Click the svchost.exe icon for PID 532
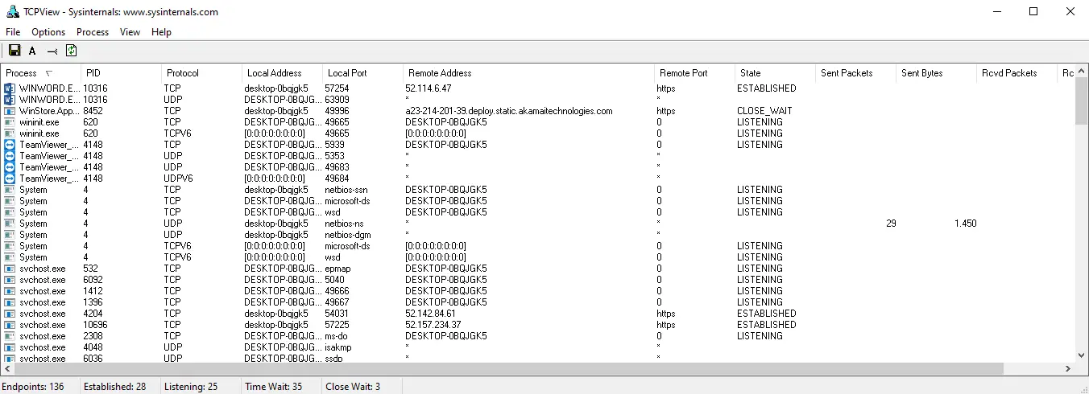This screenshot has width=1089, height=394. tap(10, 269)
